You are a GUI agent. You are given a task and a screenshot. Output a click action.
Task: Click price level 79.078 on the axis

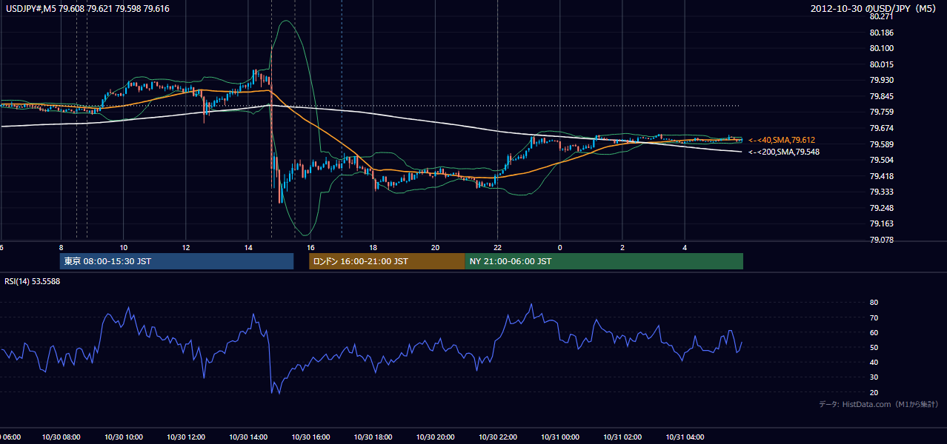click(x=882, y=240)
